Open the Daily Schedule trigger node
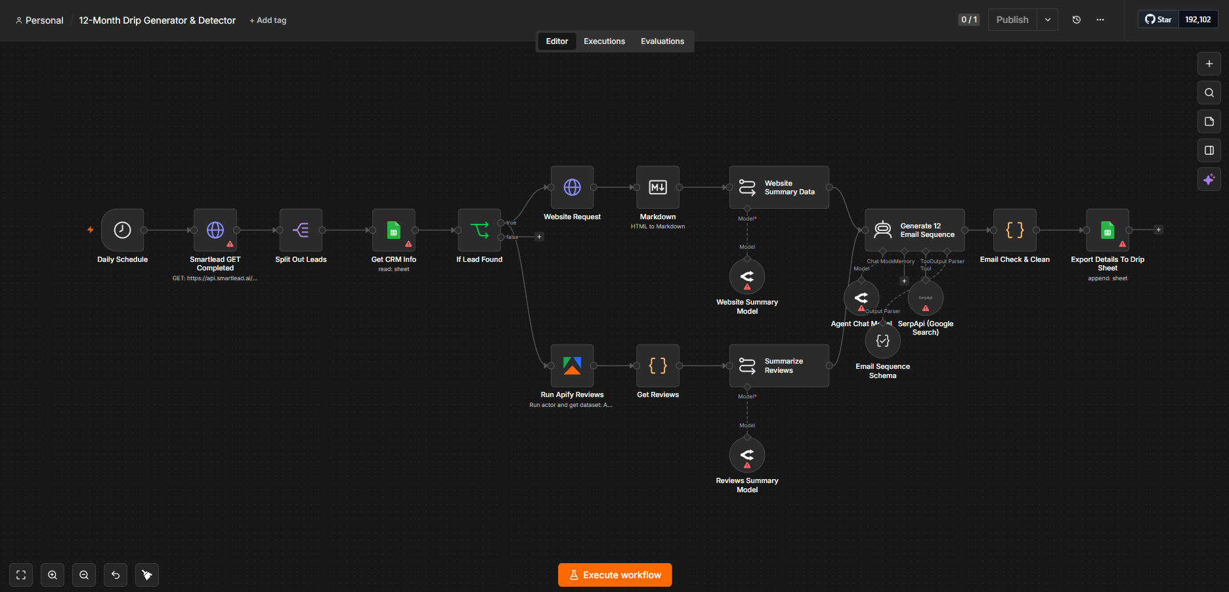 pyautogui.click(x=122, y=230)
